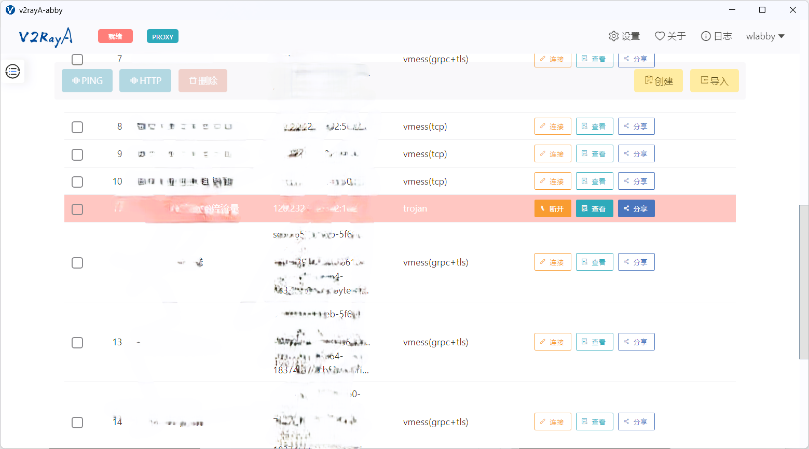Screen dimensions: 809x449
Task: Run PING test button
Action: coord(87,81)
